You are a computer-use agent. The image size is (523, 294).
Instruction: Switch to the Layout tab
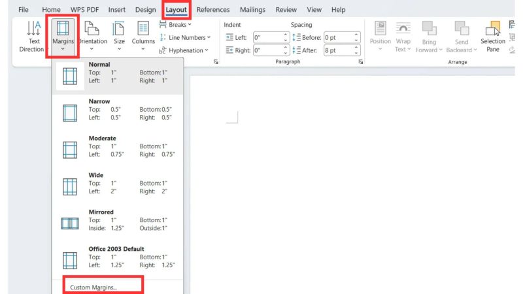pos(176,10)
